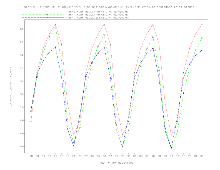Click the triangle marker on the blue legend line

click(47, 18)
